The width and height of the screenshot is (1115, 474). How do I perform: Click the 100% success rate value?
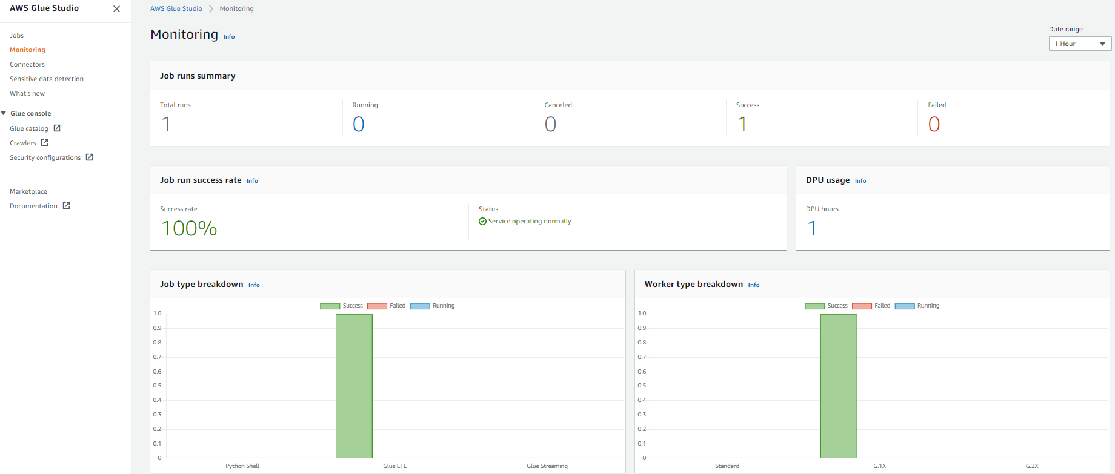point(189,228)
